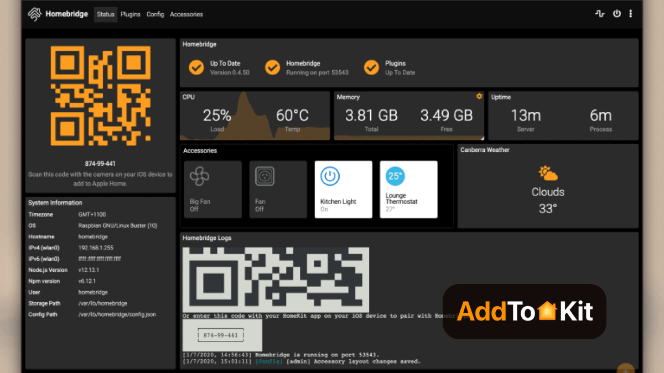This screenshot has width=664, height=373.
Task: Expand the Plugins status checkmark
Action: click(371, 67)
